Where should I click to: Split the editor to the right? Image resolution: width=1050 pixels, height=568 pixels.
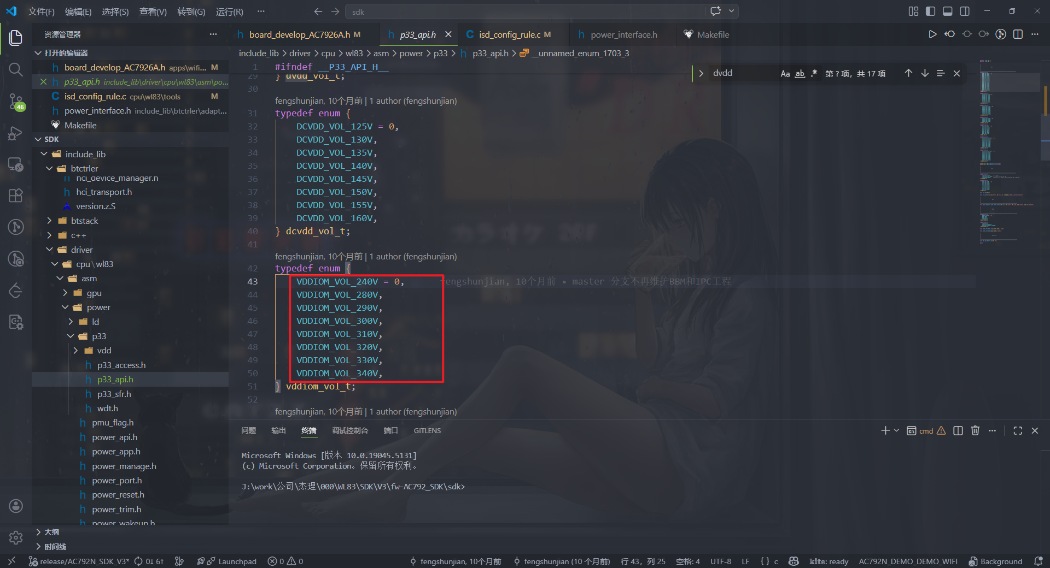(x=1018, y=34)
